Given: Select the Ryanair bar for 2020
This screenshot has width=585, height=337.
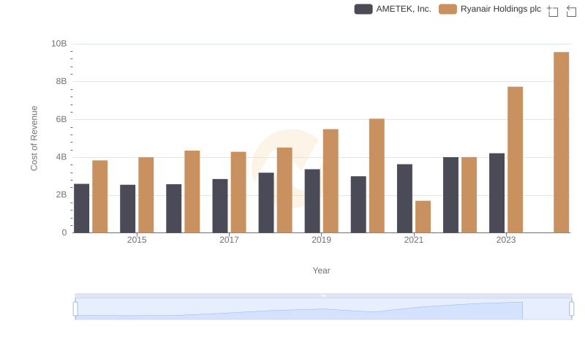Looking at the screenshot, I should 377,175.
